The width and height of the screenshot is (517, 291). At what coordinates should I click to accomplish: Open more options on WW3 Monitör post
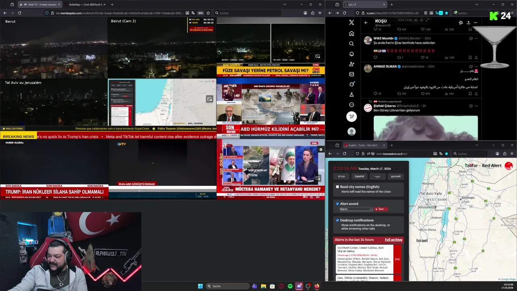(x=476, y=38)
